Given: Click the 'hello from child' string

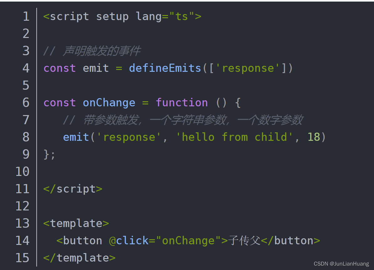Looking at the screenshot, I should pos(234,137).
